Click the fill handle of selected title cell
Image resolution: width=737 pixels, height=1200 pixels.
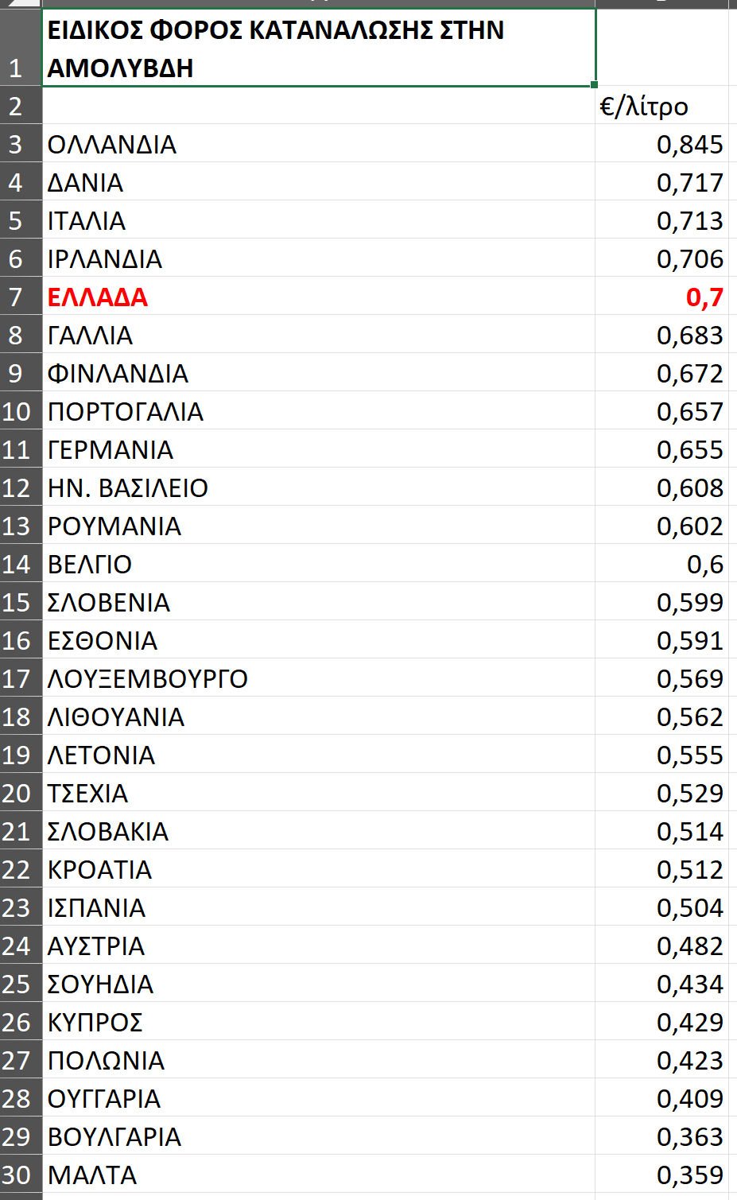point(595,84)
